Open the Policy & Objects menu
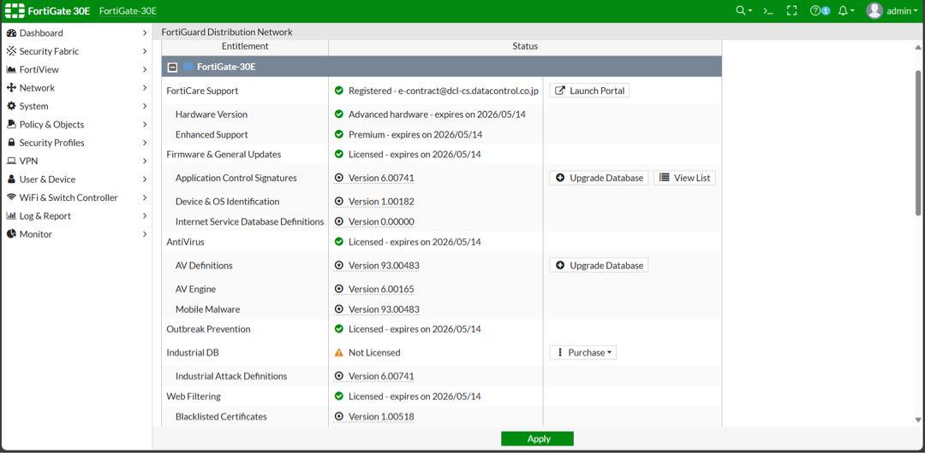The image size is (925, 453). point(77,124)
